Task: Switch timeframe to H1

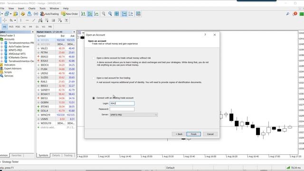Action: (24, 27)
